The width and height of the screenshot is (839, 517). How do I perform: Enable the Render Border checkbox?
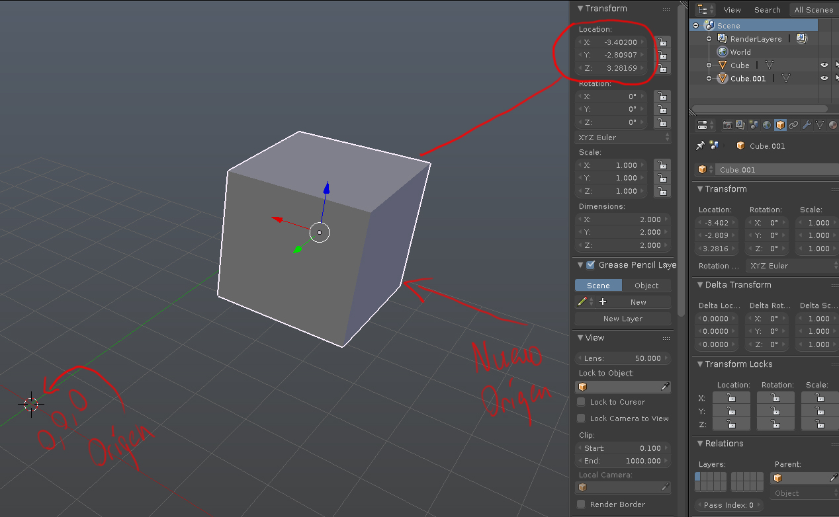pyautogui.click(x=582, y=504)
